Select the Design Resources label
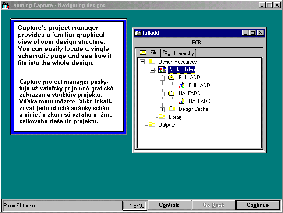Image resolution: width=283 pixels, height=213 pixels. [x=177, y=62]
